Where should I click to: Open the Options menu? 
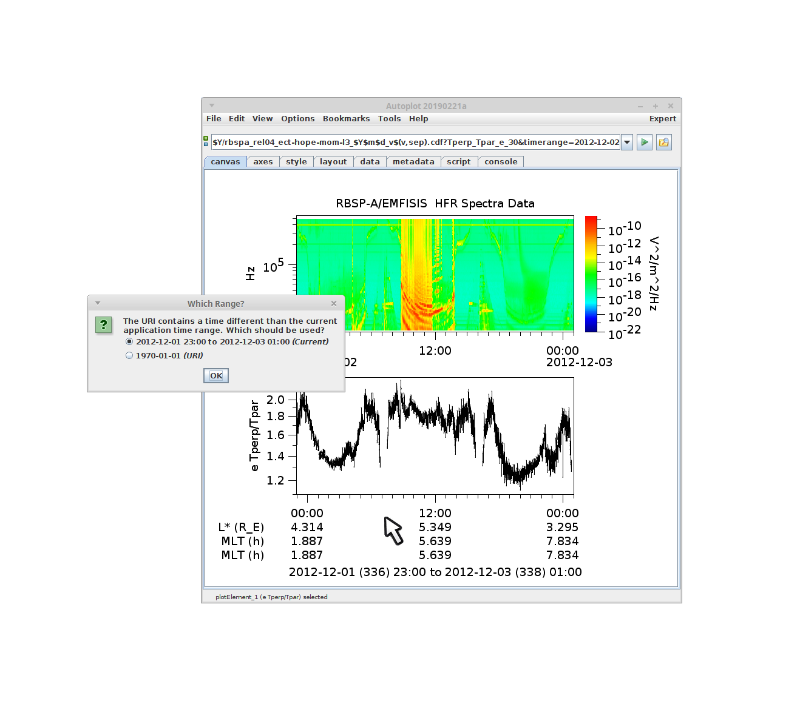[298, 119]
